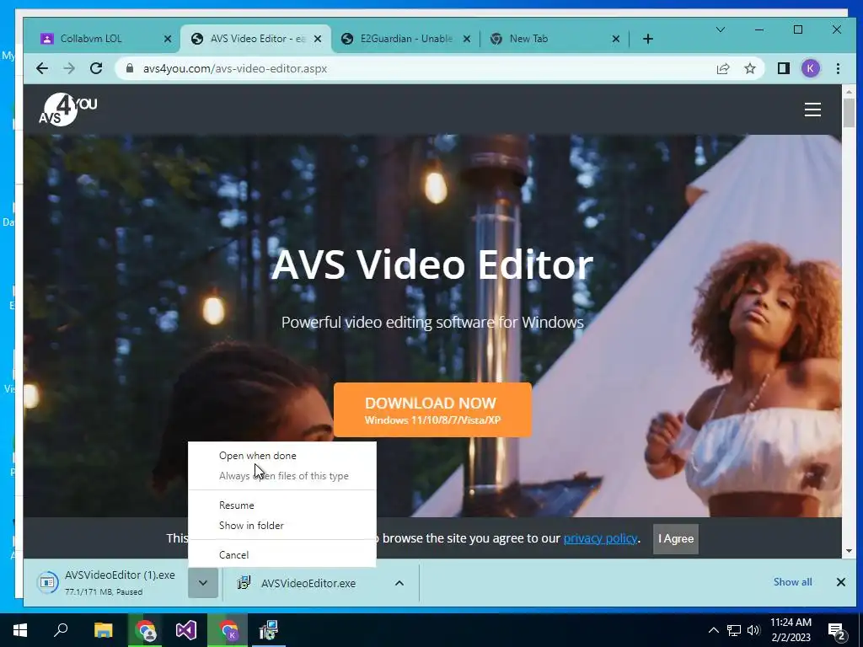
Task: Open tab search dropdown arrow
Action: point(720,29)
